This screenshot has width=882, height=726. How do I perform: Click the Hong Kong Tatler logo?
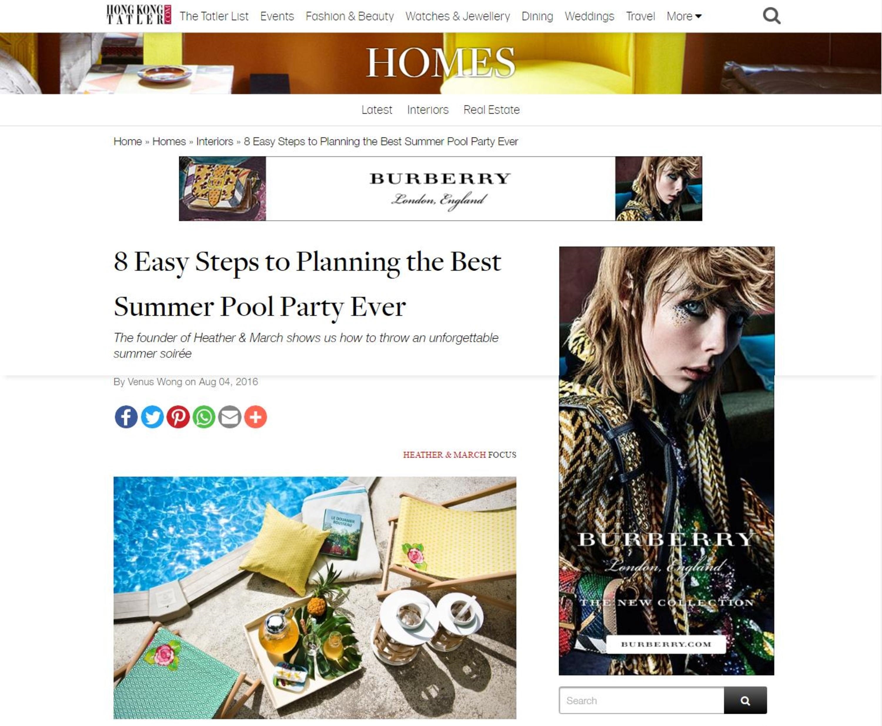click(138, 15)
